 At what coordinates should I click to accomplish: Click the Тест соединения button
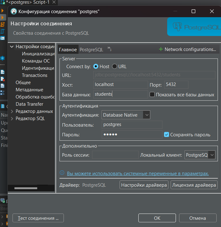[38, 218]
